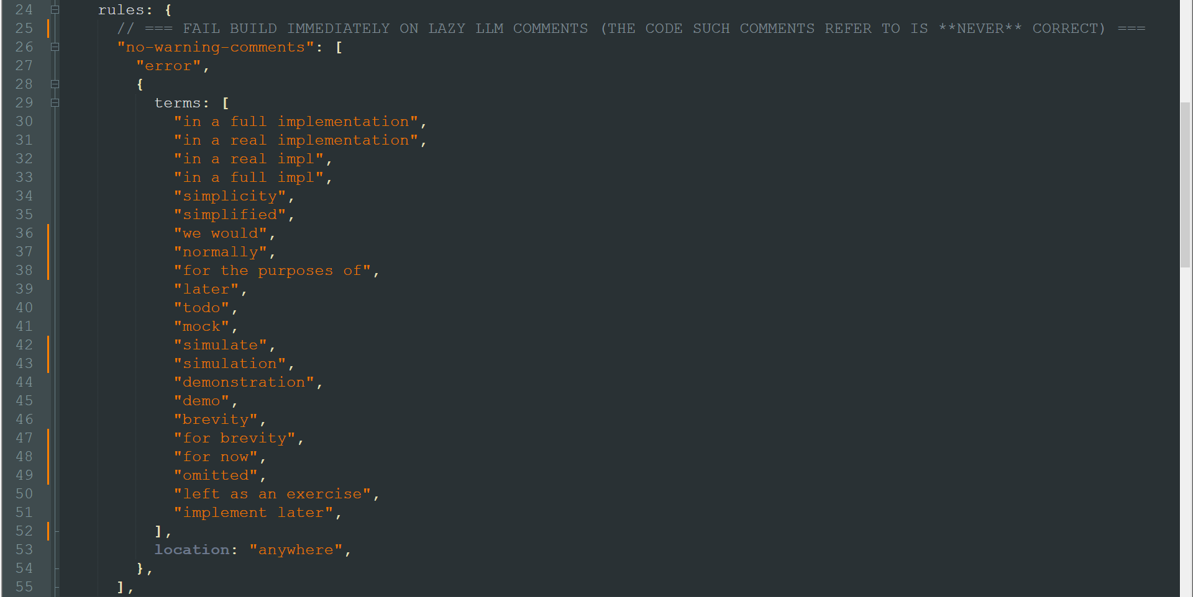Click the orange change marker at line 25
The image size is (1193, 597).
(48, 29)
